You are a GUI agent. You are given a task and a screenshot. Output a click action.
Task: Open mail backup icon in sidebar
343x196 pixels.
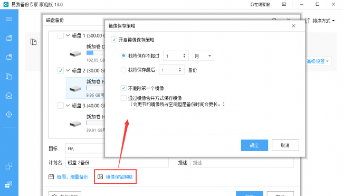click(x=9, y=96)
